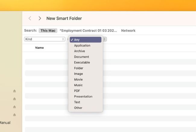The height and width of the screenshot is (132, 196).
Task: Search in the "Employment Contract" folder scope
Action: (88, 30)
